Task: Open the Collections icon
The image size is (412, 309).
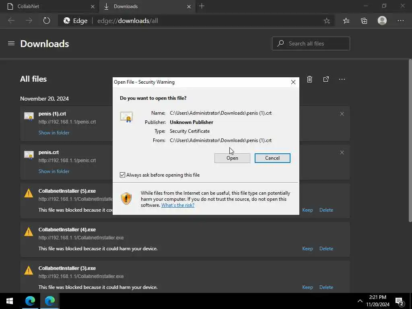Action: coord(364,21)
